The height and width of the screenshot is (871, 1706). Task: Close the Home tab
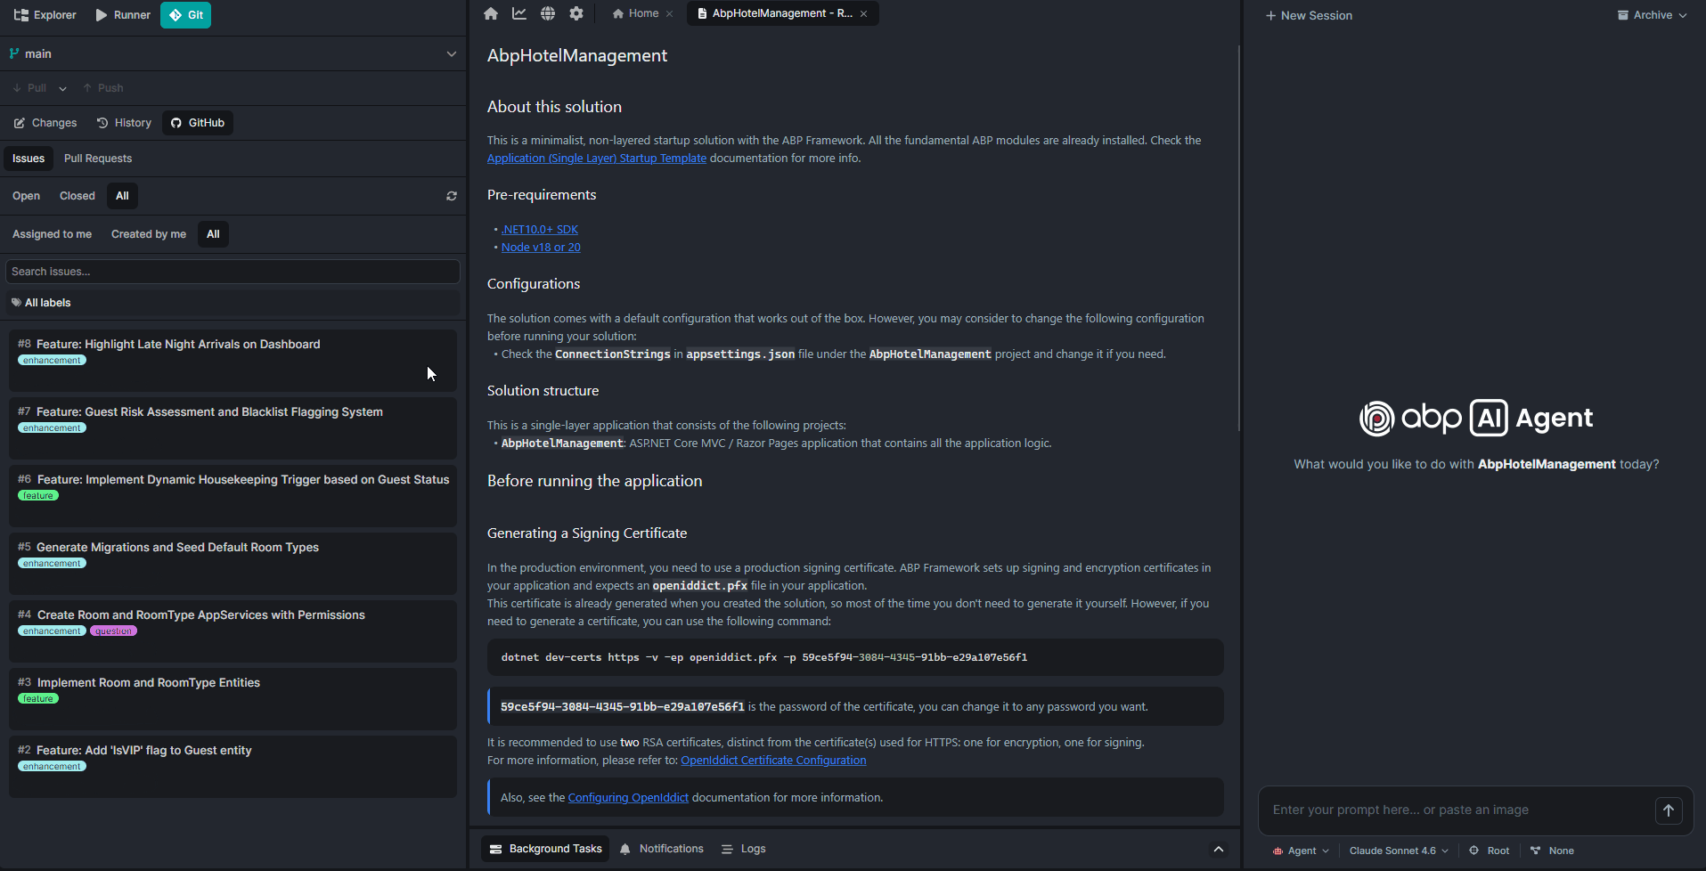tap(670, 13)
